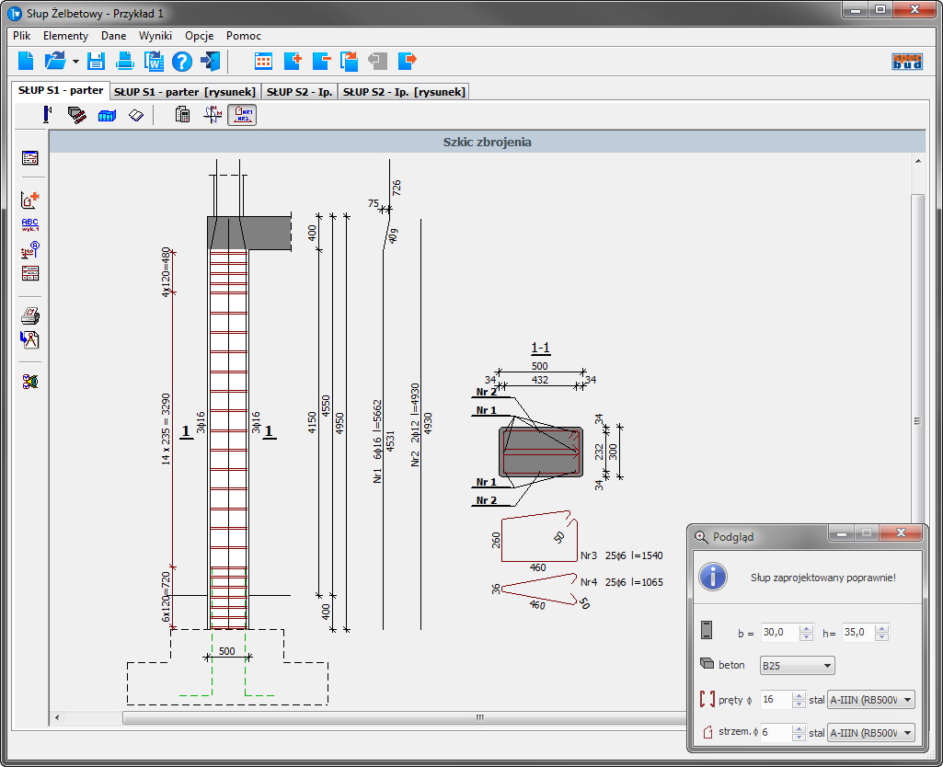Click the blue help question mark icon
The height and width of the screenshot is (767, 943).
tap(181, 62)
